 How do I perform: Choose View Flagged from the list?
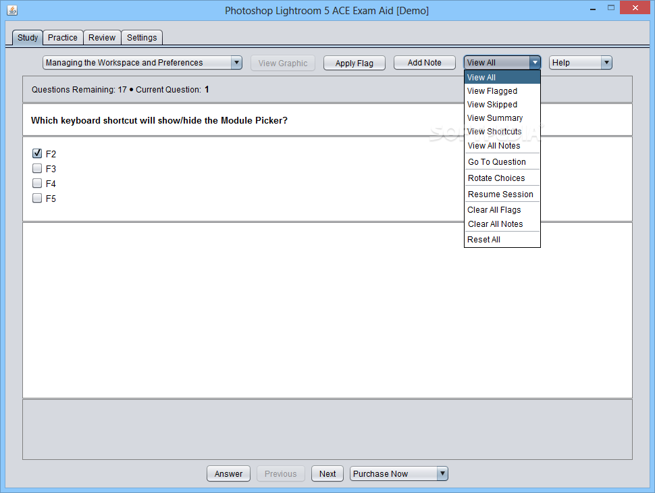click(x=502, y=91)
